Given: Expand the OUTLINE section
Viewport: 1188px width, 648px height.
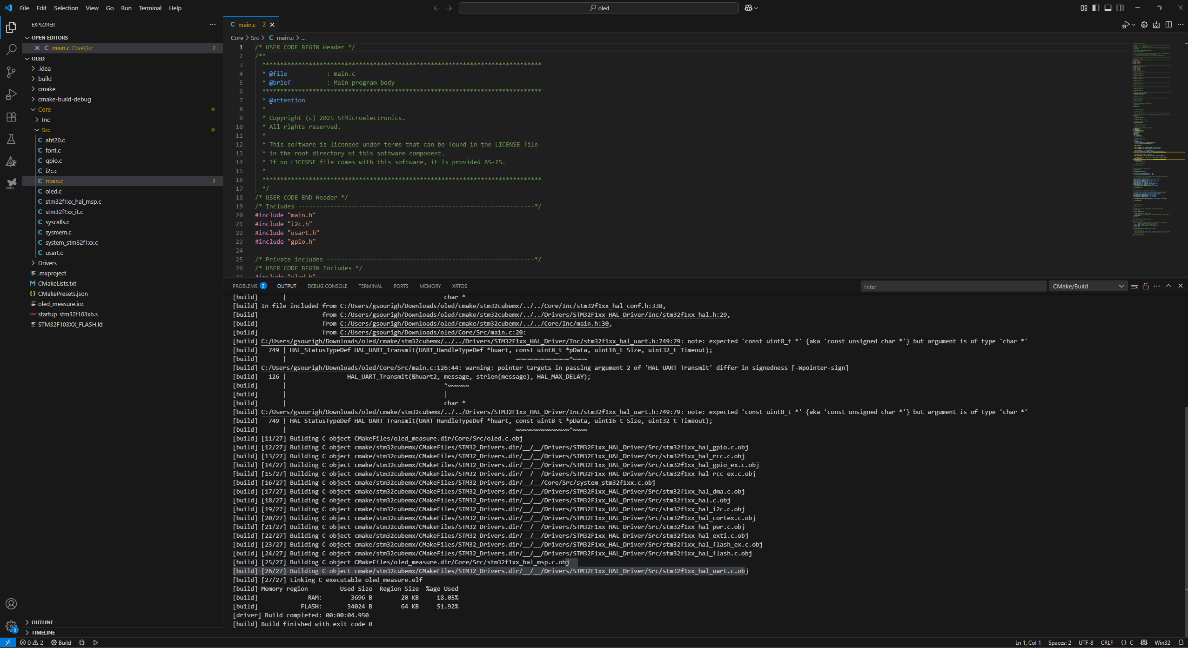Looking at the screenshot, I should point(42,622).
